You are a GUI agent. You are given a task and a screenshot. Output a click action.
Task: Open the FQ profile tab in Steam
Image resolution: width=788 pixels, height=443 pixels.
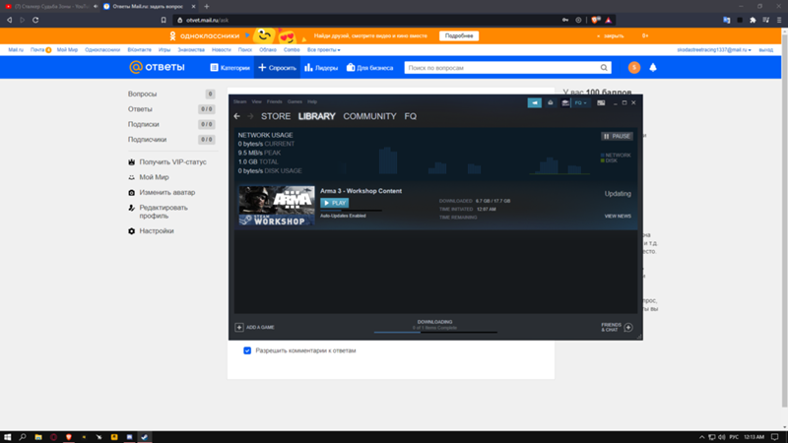tap(410, 116)
